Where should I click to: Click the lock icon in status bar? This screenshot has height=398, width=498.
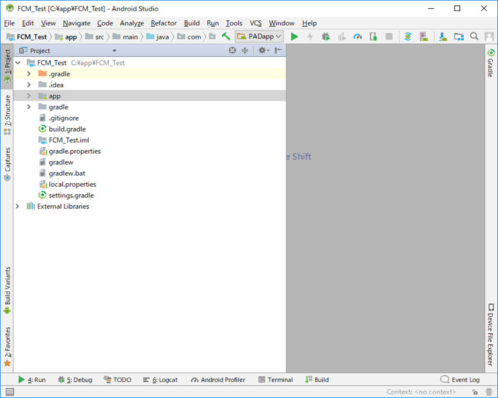coord(475,392)
